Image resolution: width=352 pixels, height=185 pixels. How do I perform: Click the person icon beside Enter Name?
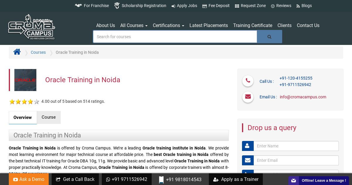[248, 146]
